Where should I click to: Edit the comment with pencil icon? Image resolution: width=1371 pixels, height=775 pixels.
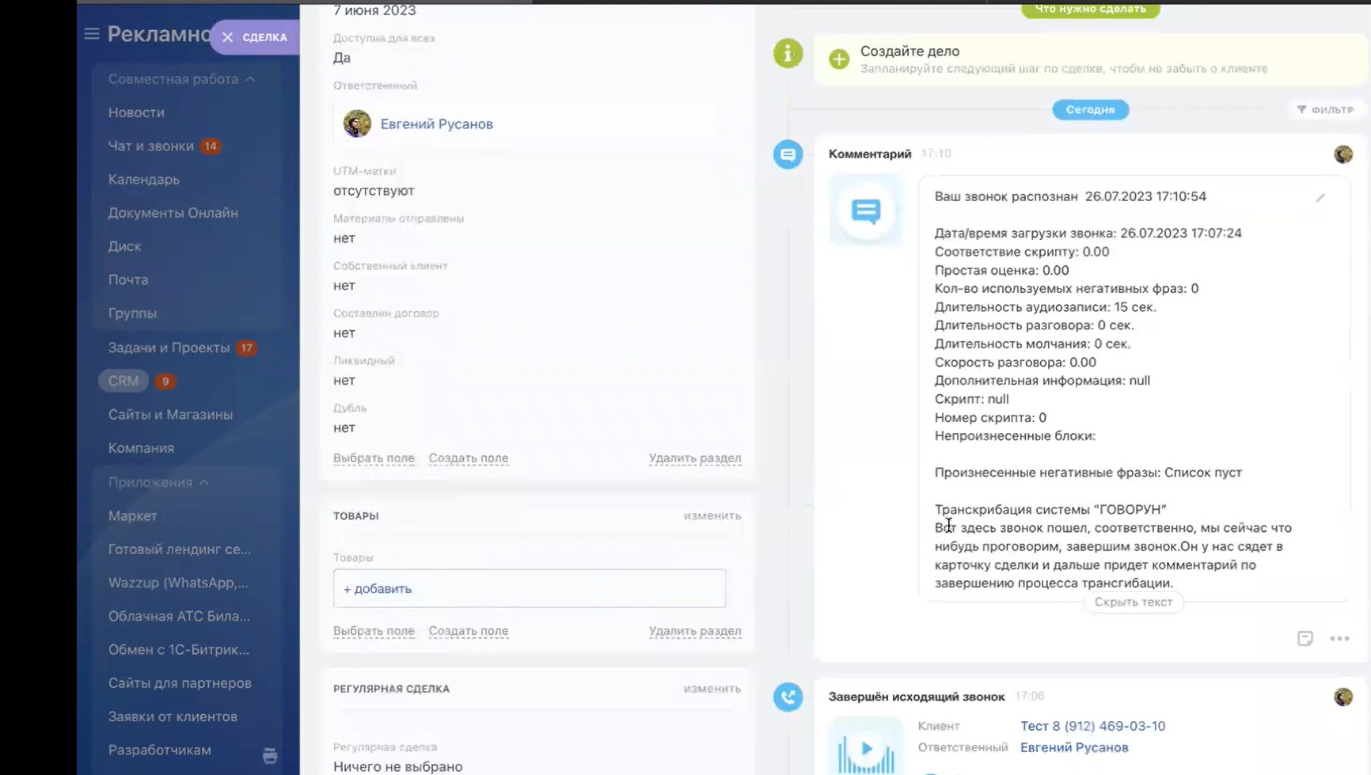click(x=1320, y=198)
